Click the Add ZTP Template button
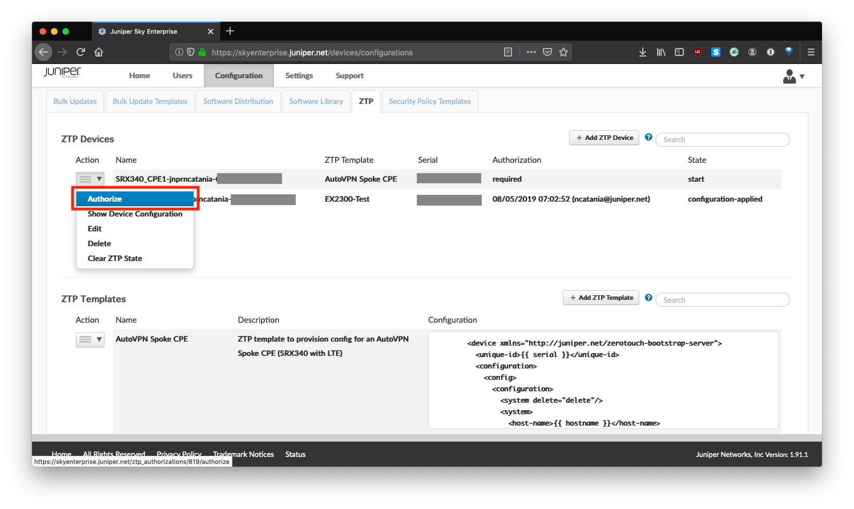 (601, 298)
